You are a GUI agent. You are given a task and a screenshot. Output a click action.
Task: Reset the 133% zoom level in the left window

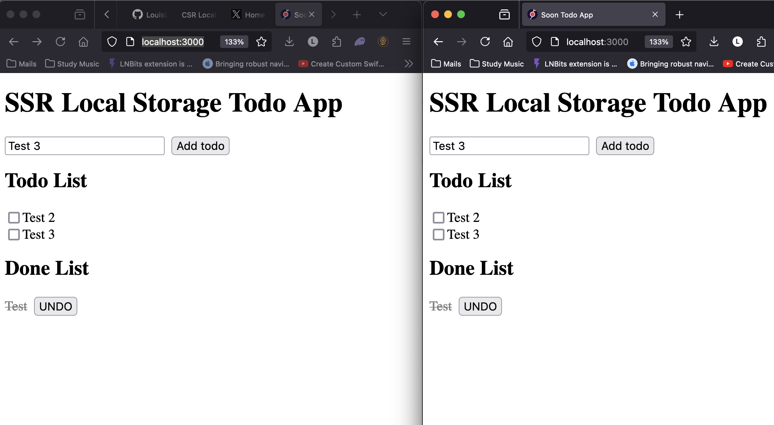click(x=234, y=42)
